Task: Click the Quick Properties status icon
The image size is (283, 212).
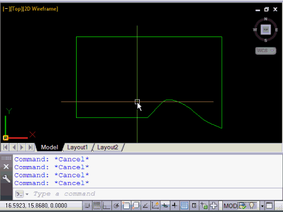Action: coord(194,206)
